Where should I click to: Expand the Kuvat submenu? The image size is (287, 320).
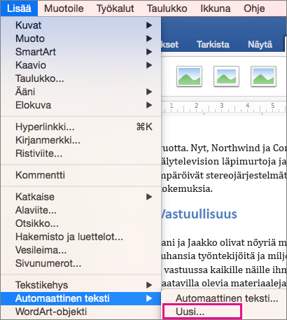[x=80, y=25]
